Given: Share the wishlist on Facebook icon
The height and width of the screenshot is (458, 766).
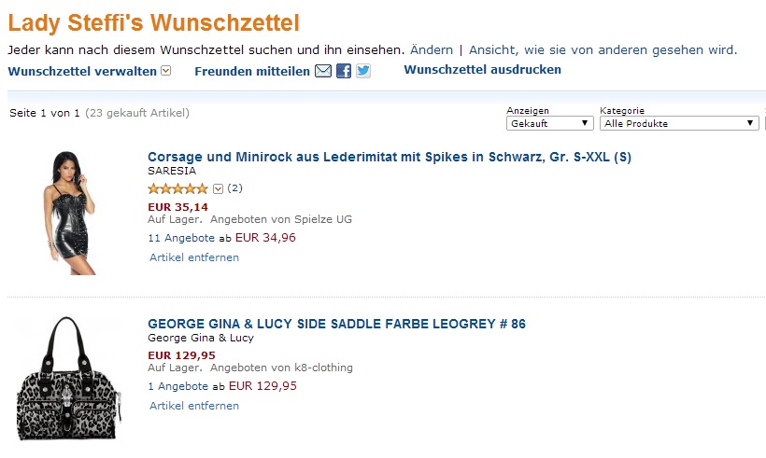Looking at the screenshot, I should [x=344, y=71].
